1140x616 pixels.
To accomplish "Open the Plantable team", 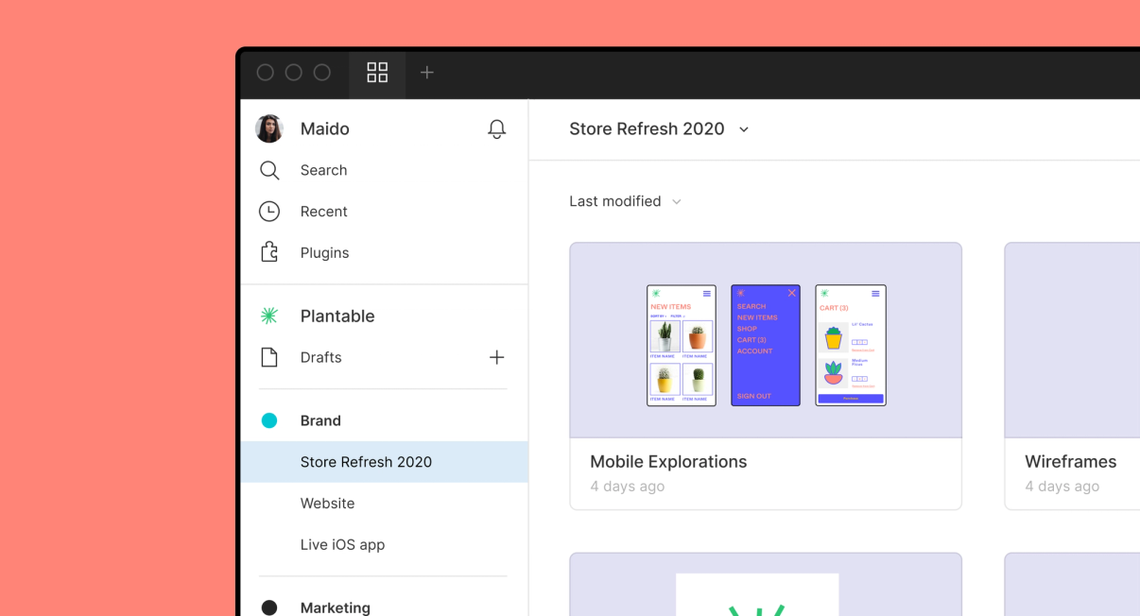I will coord(337,316).
